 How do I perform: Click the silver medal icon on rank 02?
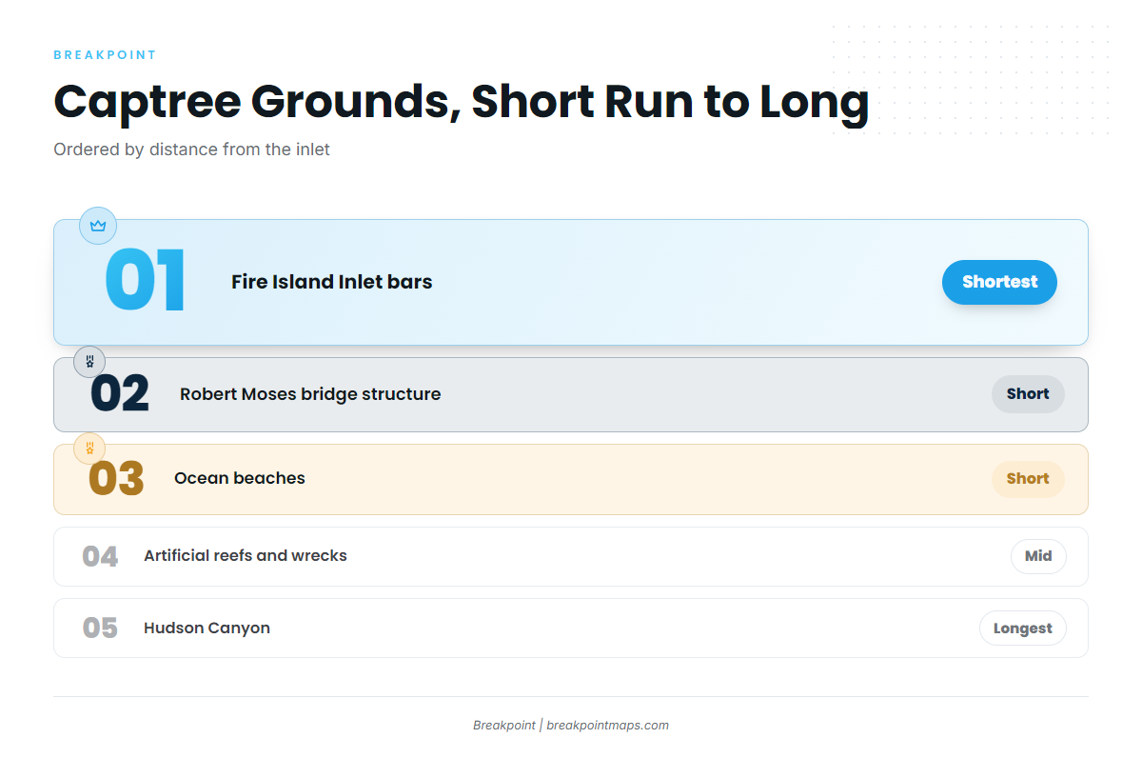[89, 362]
